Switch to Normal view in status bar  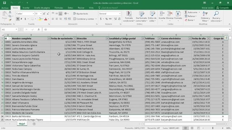(x=185, y=128)
